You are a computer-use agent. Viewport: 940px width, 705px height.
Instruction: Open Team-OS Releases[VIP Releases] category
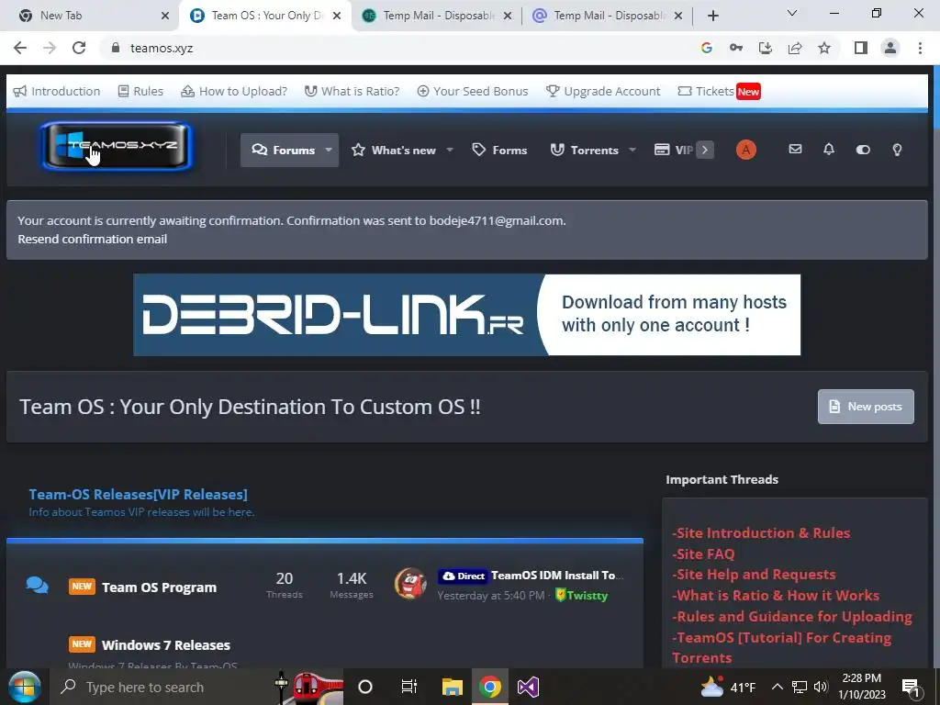pos(138,494)
